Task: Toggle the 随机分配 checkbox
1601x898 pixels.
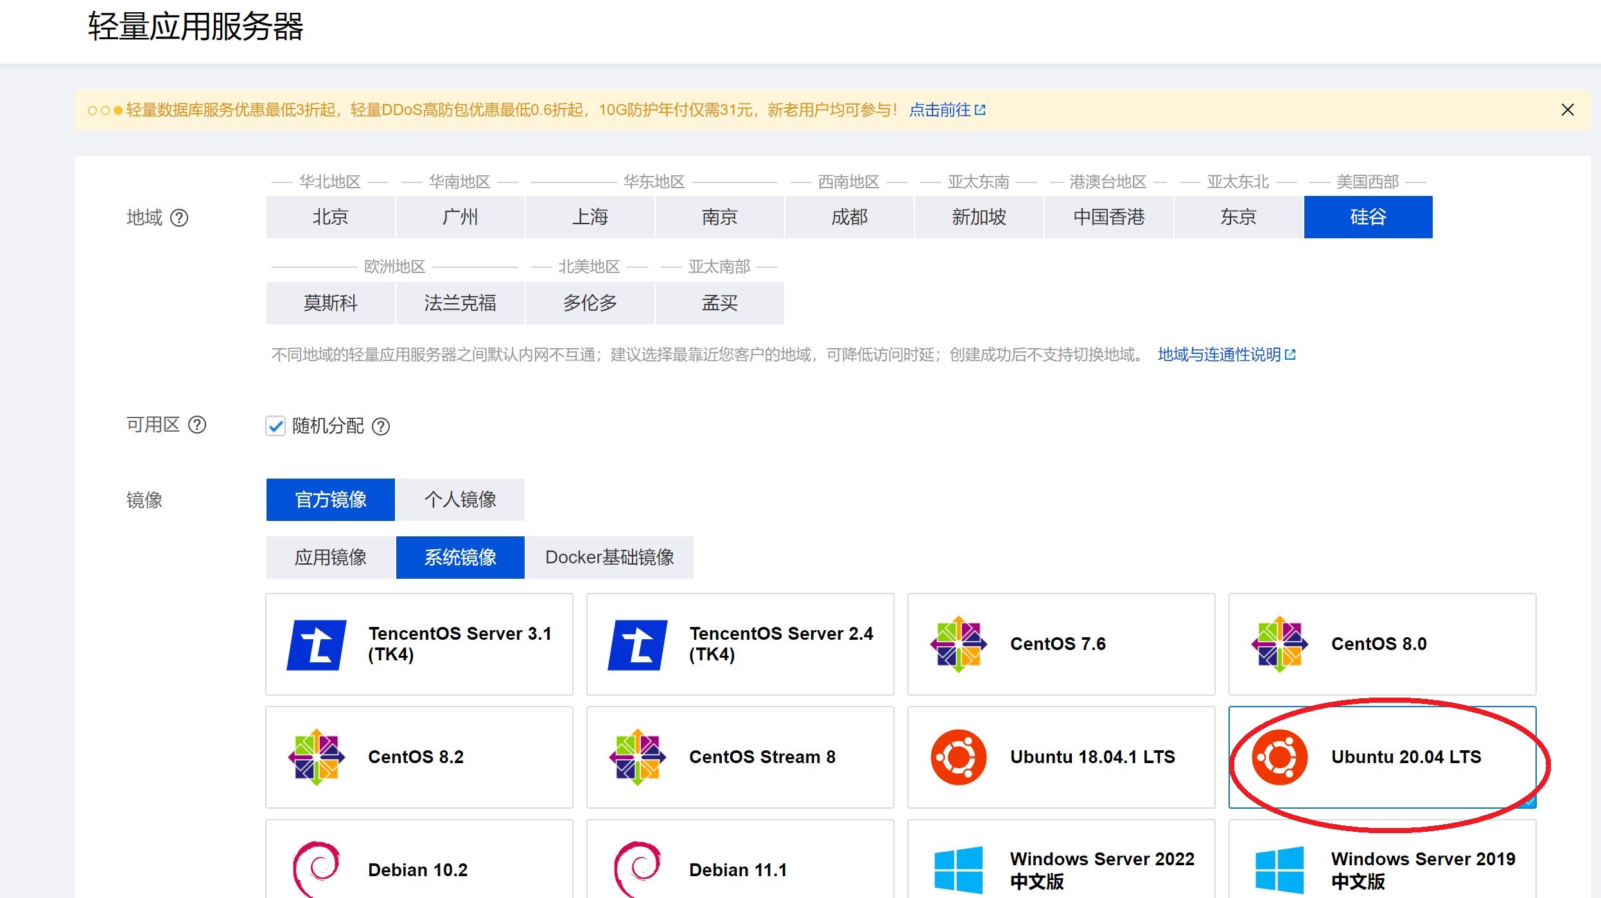Action: pyautogui.click(x=276, y=426)
